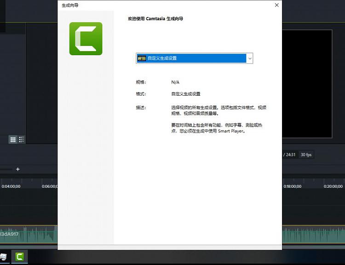The width and height of the screenshot is (345, 265).
Task: Click the 24:31 total duration readout
Action: (290, 155)
